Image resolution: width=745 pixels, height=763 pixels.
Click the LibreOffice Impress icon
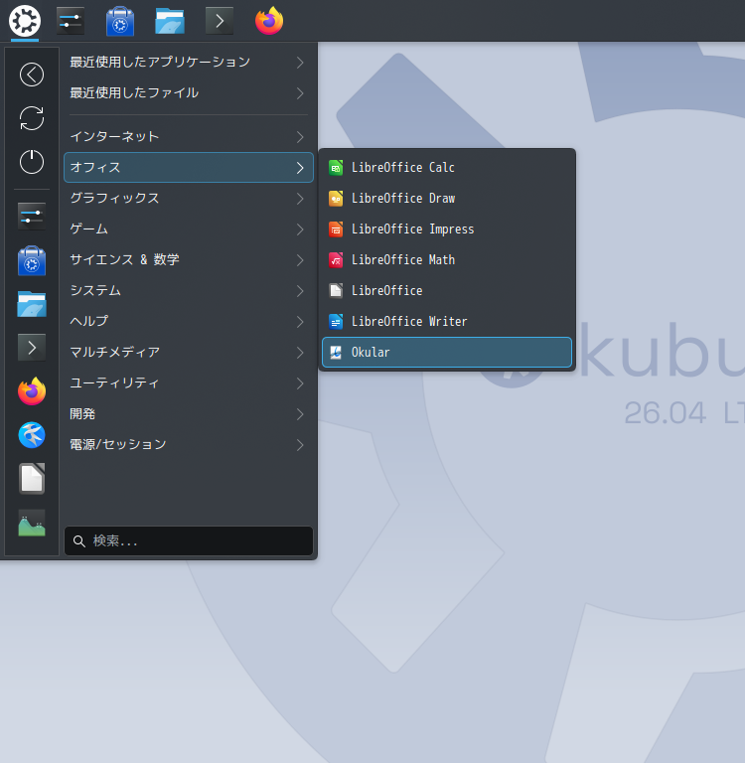pyautogui.click(x=336, y=229)
